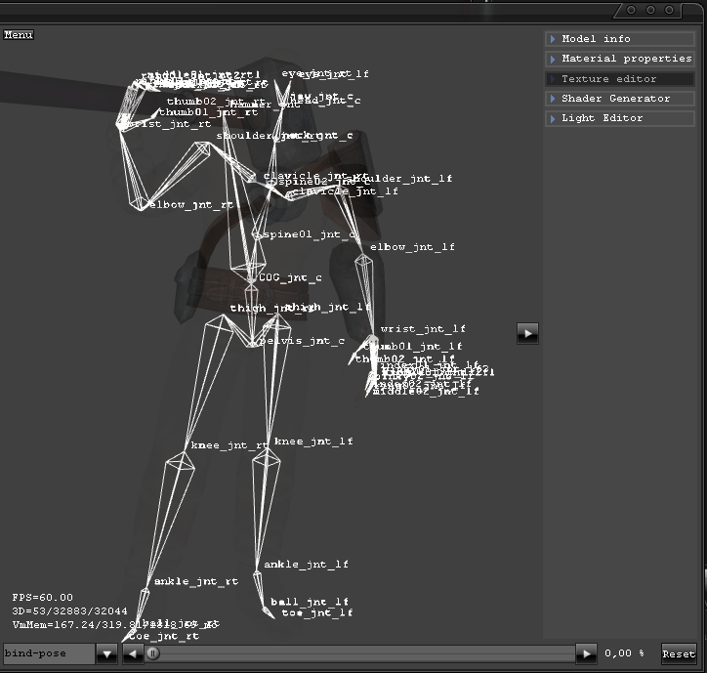Pick the wrist_jnt_lf joint label
This screenshot has height=673, width=707.
421,329
